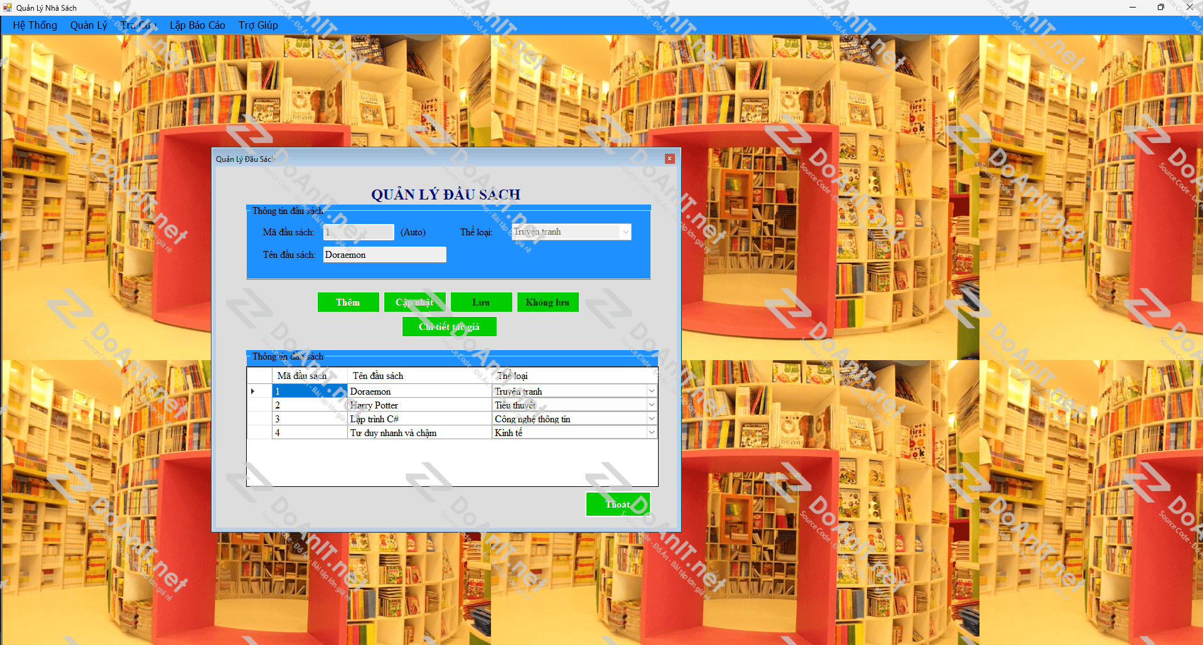Click the Cập nhật button
This screenshot has width=1203, height=645.
(414, 302)
